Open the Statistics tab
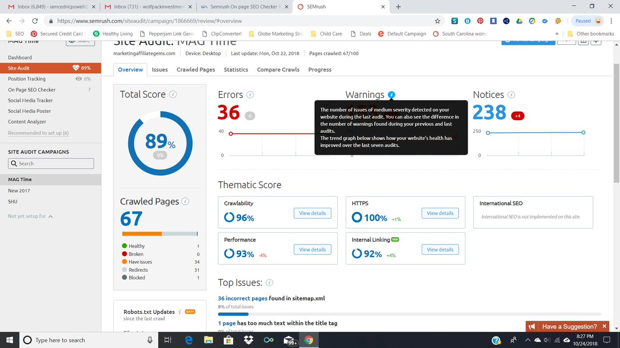Image resolution: width=620 pixels, height=348 pixels. tap(236, 70)
